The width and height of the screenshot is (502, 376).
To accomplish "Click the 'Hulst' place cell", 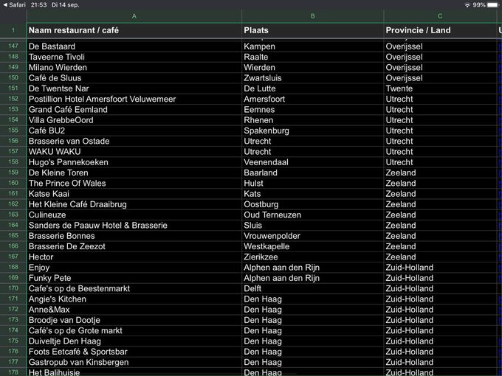I will (x=312, y=184).
